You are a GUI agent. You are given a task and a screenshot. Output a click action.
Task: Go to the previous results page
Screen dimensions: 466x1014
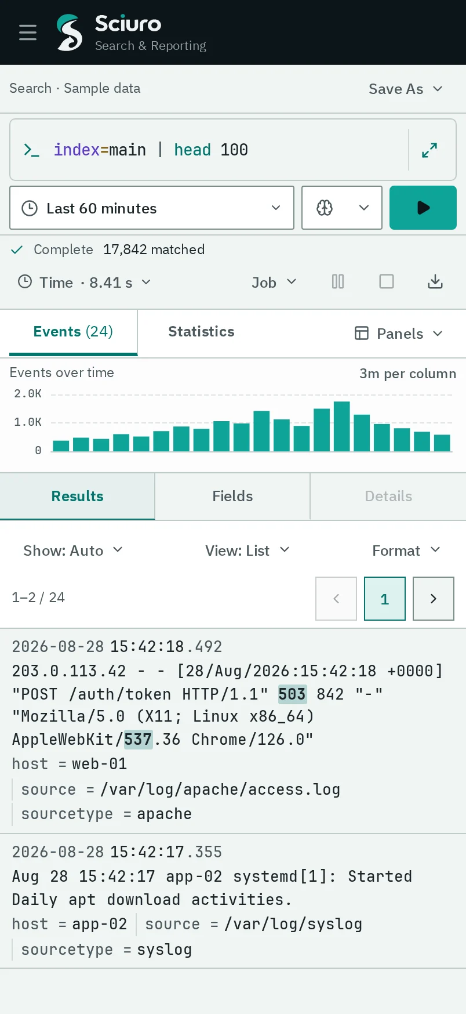point(336,599)
